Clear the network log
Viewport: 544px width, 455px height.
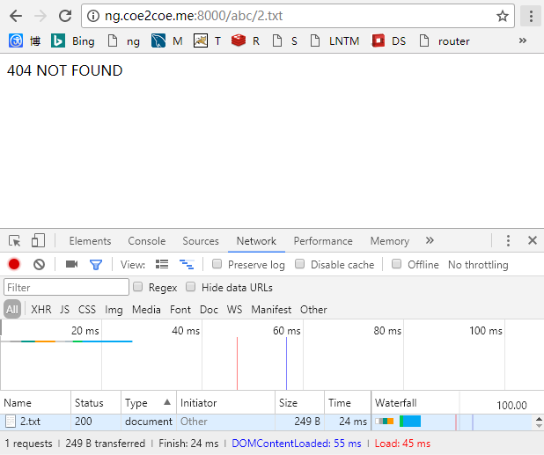[40, 265]
